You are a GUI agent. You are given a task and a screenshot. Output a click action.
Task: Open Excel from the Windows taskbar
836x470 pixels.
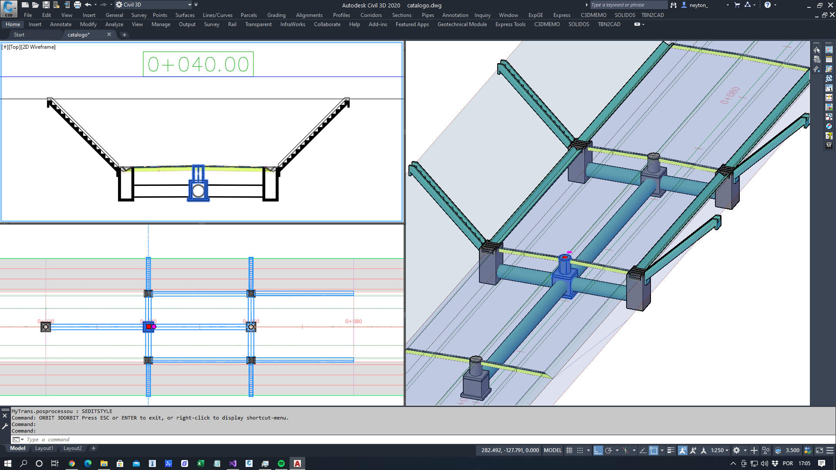coord(201,463)
